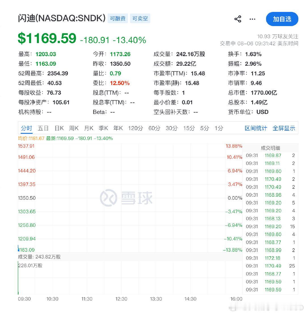Click the 最低 value 1163.09
This screenshot has height=314, width=306.
[x=46, y=64]
